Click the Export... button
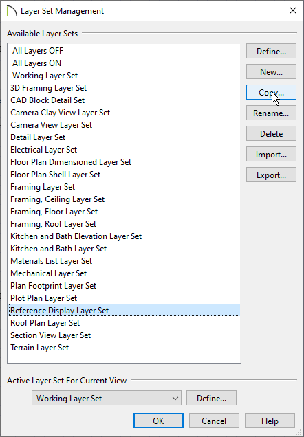Image resolution: width=304 pixels, height=437 pixels. (271, 175)
